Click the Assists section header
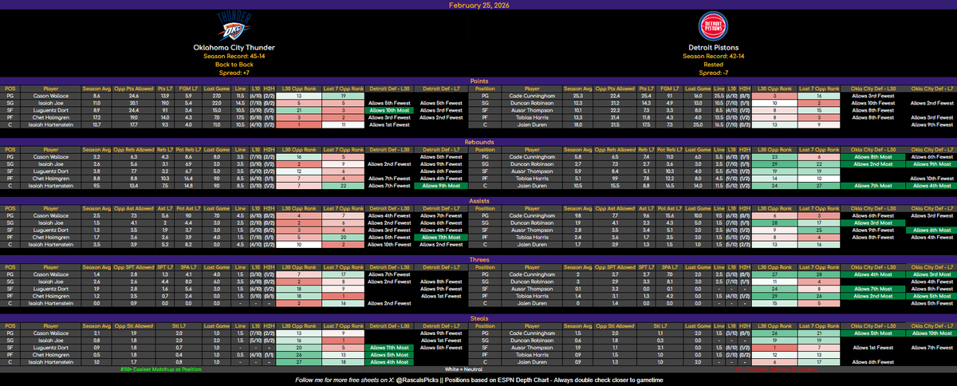This screenshot has width=957, height=386. tap(478, 203)
